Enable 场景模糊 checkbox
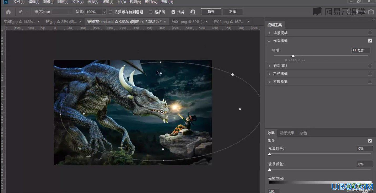Image resolution: width=376 pixels, height=193 pixels. tap(370, 33)
